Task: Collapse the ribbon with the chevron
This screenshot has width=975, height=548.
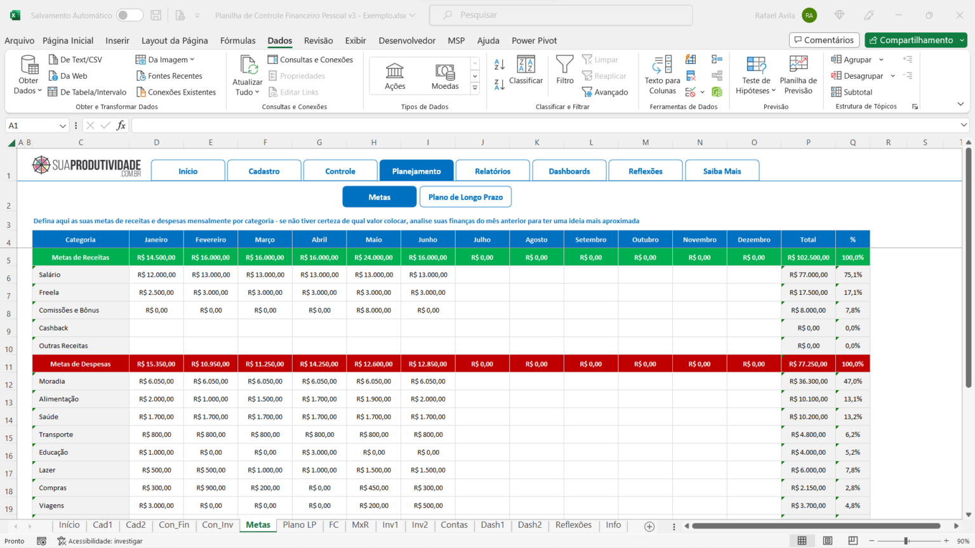Action: pyautogui.click(x=960, y=104)
